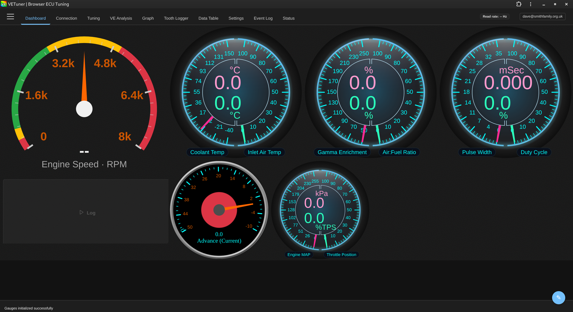Open the hamburger navigation menu
This screenshot has width=573, height=312.
(10, 17)
